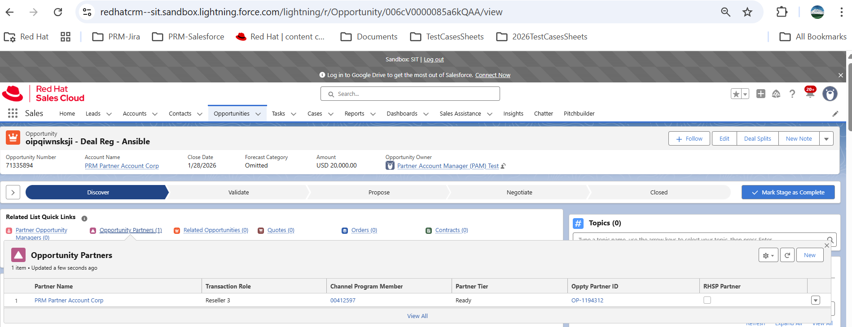Open the global actions plus icon
Viewport: 852px width, 327px height.
coord(761,94)
